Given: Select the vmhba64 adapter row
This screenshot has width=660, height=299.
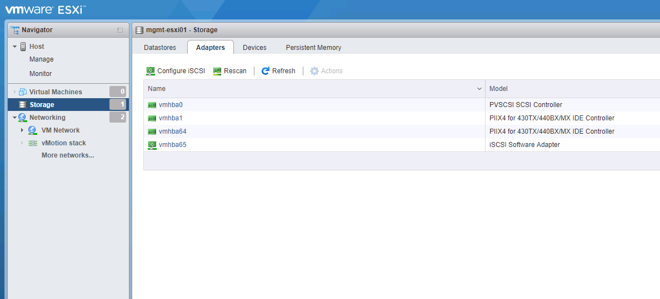Looking at the screenshot, I should tap(172, 131).
